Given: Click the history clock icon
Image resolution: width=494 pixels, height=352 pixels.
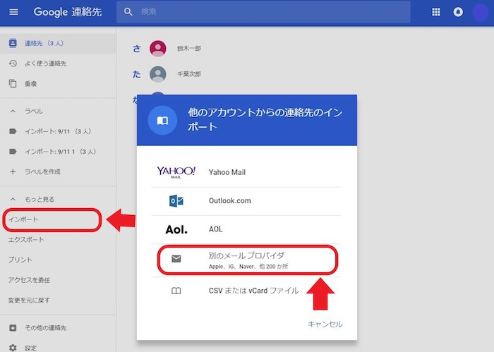Looking at the screenshot, I should [13, 63].
